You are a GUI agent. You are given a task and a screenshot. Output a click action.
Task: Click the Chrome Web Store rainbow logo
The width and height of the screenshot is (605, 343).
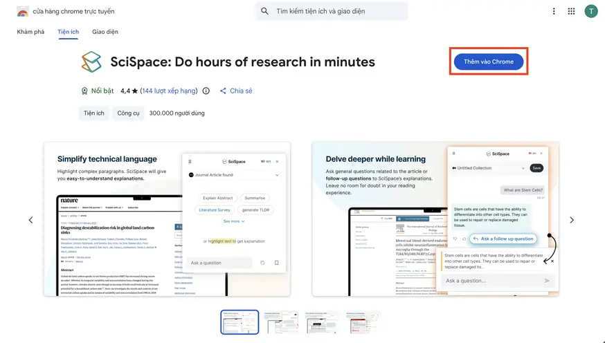point(23,12)
